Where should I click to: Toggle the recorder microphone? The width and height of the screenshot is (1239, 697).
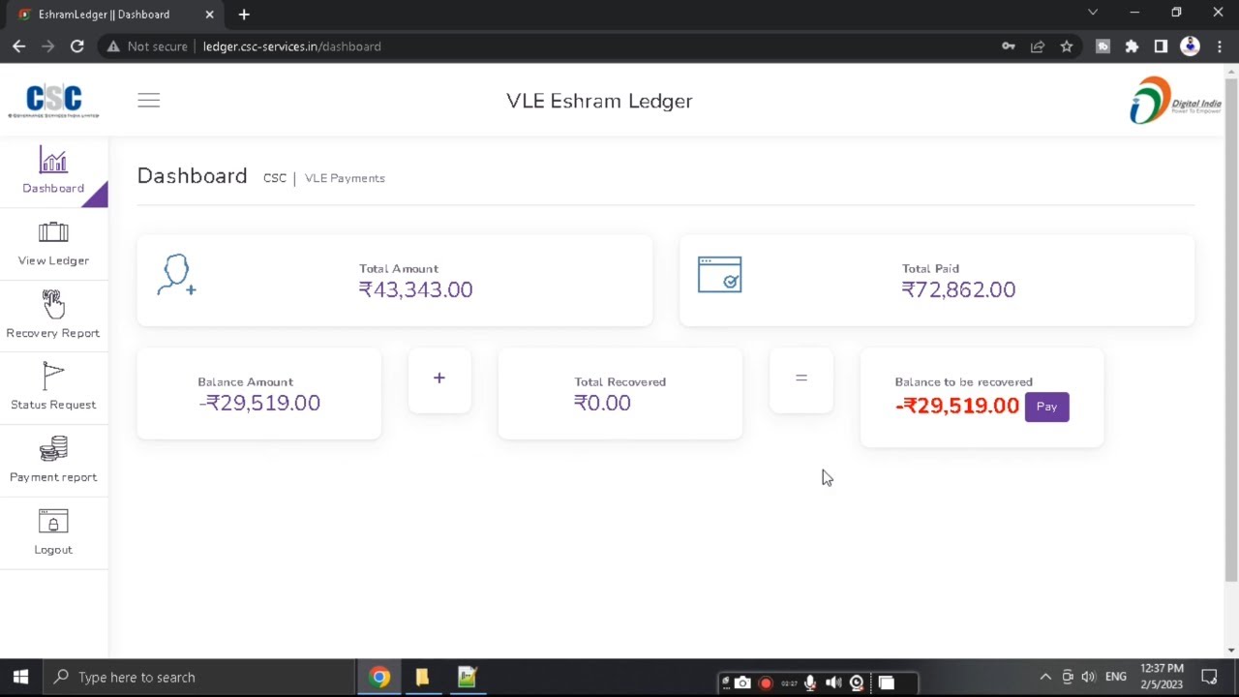(x=810, y=683)
